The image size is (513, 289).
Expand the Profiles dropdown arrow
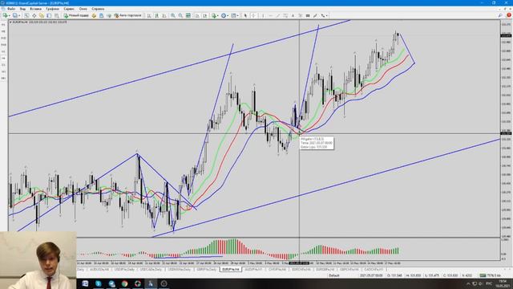point(19,15)
